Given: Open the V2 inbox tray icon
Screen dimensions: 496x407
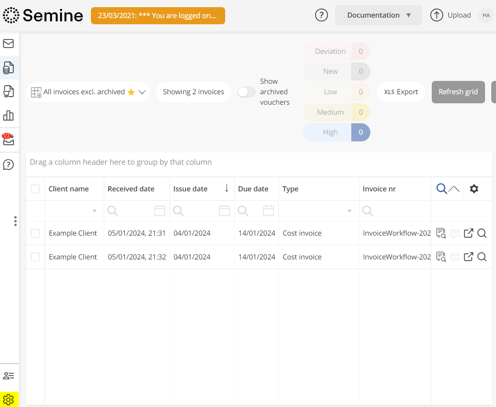Looking at the screenshot, I should pyautogui.click(x=9, y=139).
